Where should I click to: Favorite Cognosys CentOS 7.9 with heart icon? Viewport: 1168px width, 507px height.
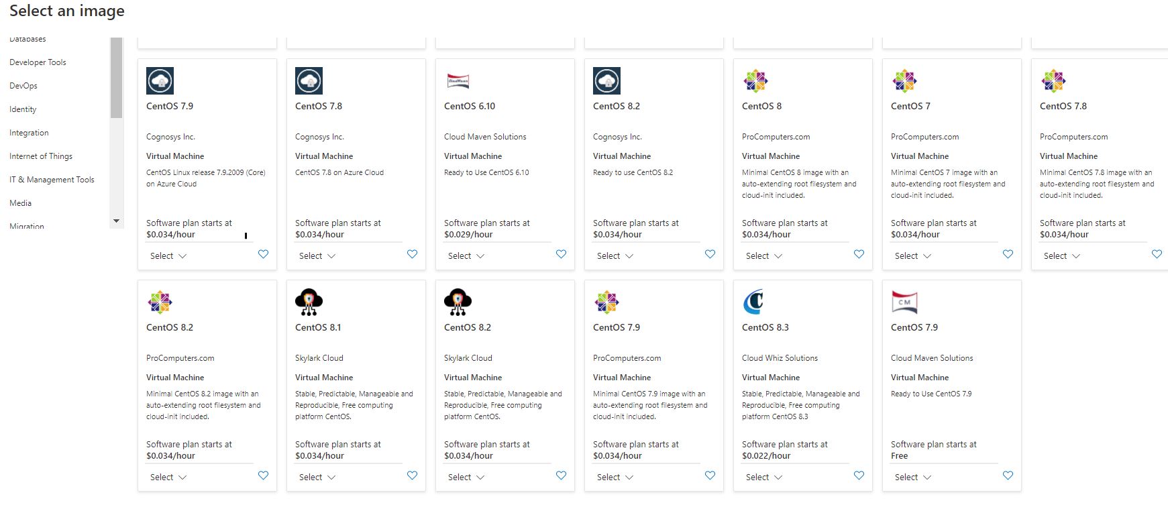point(263,254)
